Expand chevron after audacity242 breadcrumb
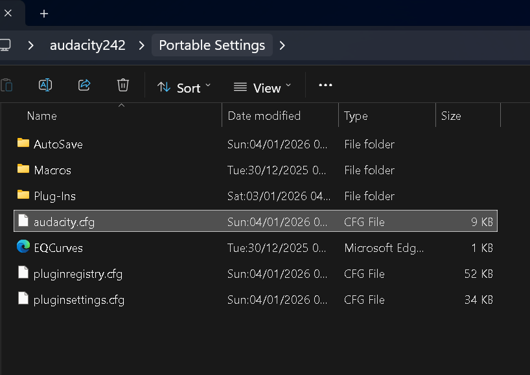The width and height of the screenshot is (530, 375). (x=141, y=45)
